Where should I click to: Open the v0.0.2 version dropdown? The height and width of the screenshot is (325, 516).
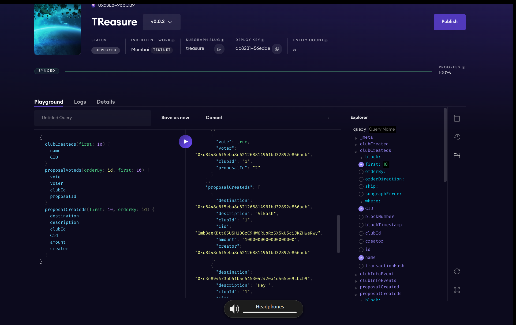click(x=162, y=22)
